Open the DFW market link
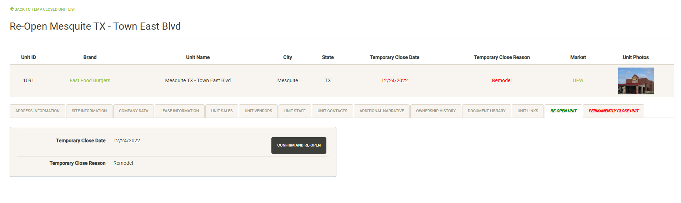 [x=578, y=80]
